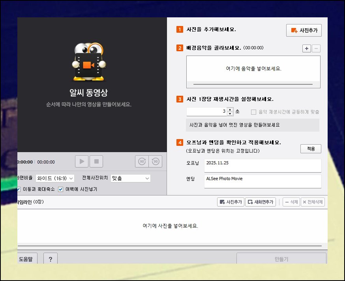The height and width of the screenshot is (281, 345).
Task: Click the 새화면추가 button
Action: coord(260,202)
